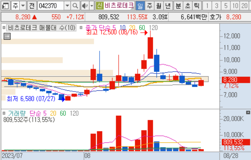Click the 3.09% value in info bar

click(x=160, y=17)
